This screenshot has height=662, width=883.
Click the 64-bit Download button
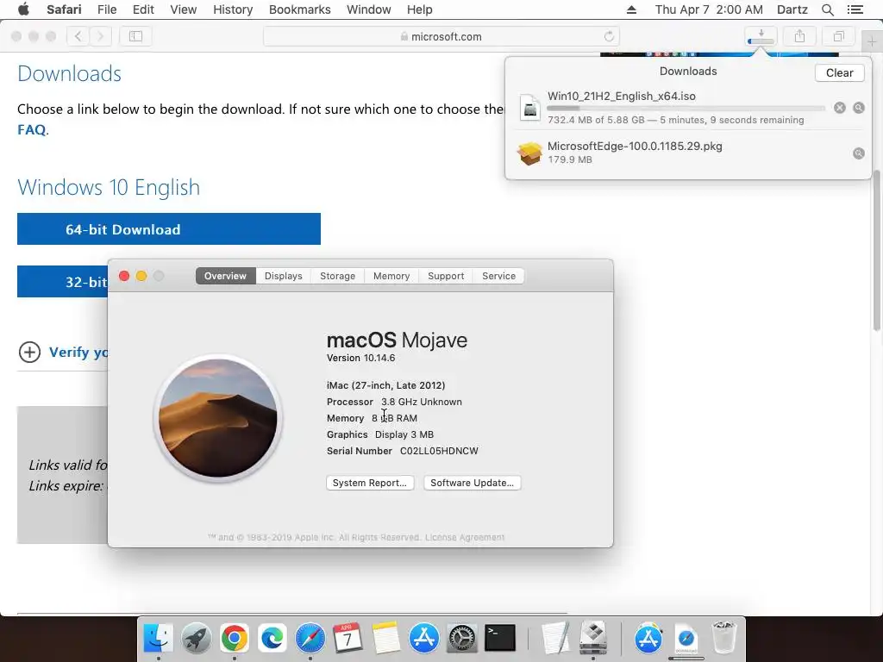pos(169,229)
